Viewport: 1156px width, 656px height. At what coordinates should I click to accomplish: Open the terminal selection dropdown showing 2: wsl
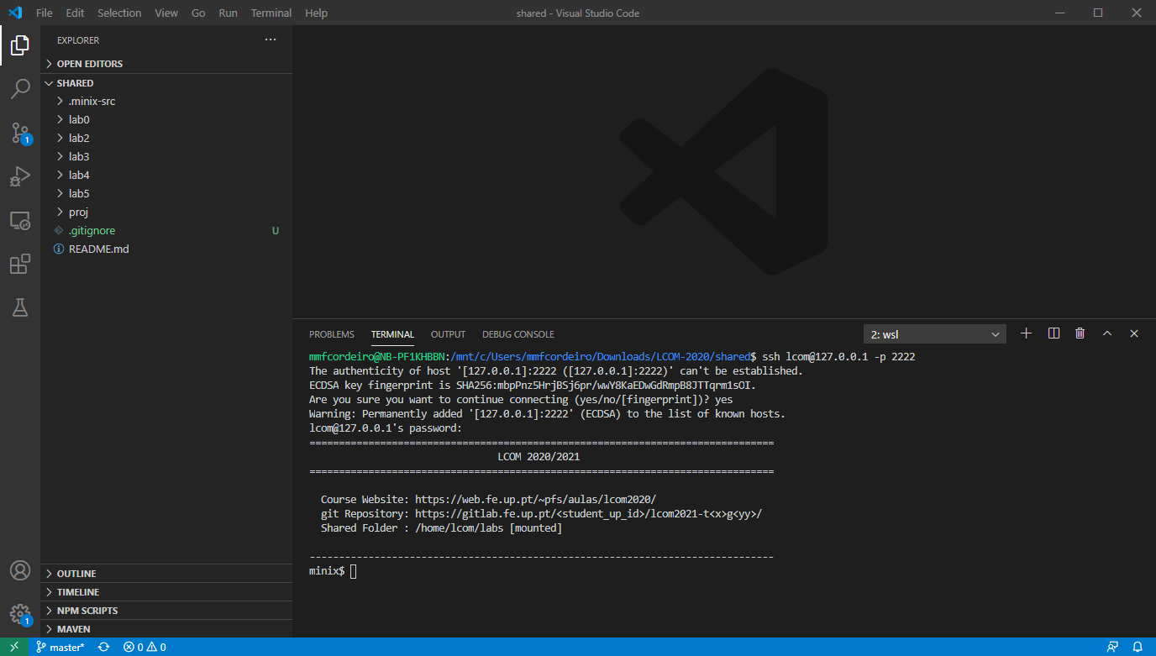point(934,333)
